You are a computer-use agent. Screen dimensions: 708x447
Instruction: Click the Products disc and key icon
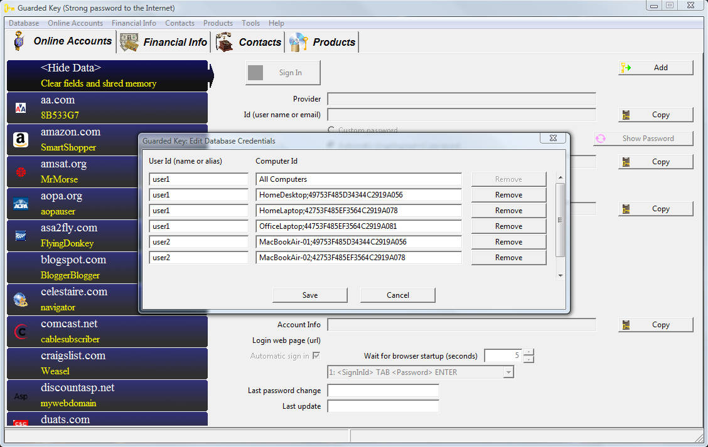[299, 42]
